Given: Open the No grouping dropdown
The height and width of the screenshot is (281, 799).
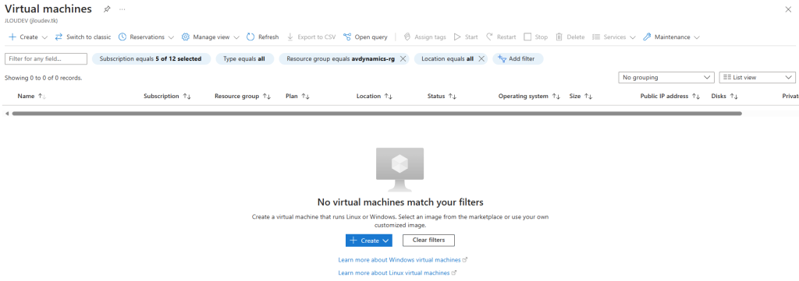Looking at the screenshot, I should 666,77.
